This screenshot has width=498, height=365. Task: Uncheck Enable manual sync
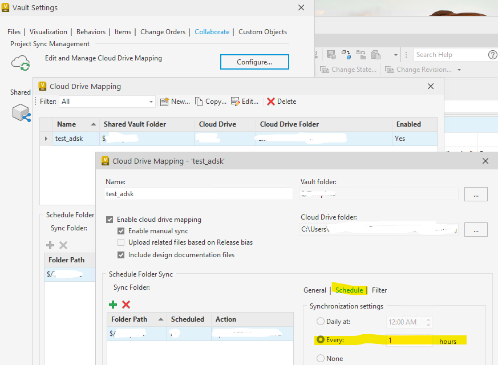pyautogui.click(x=120, y=231)
